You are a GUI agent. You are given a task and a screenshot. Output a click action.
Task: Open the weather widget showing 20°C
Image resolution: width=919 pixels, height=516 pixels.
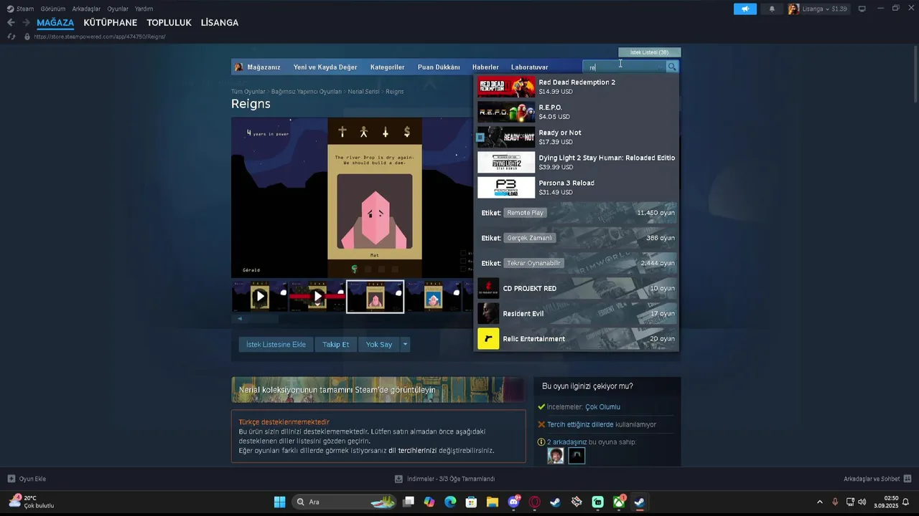click(30, 502)
